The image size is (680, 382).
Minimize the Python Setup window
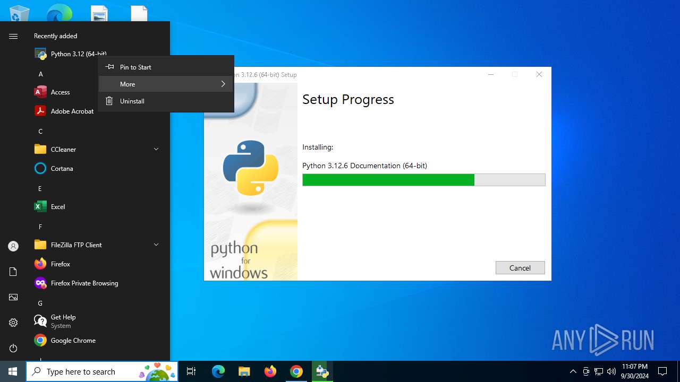point(491,75)
